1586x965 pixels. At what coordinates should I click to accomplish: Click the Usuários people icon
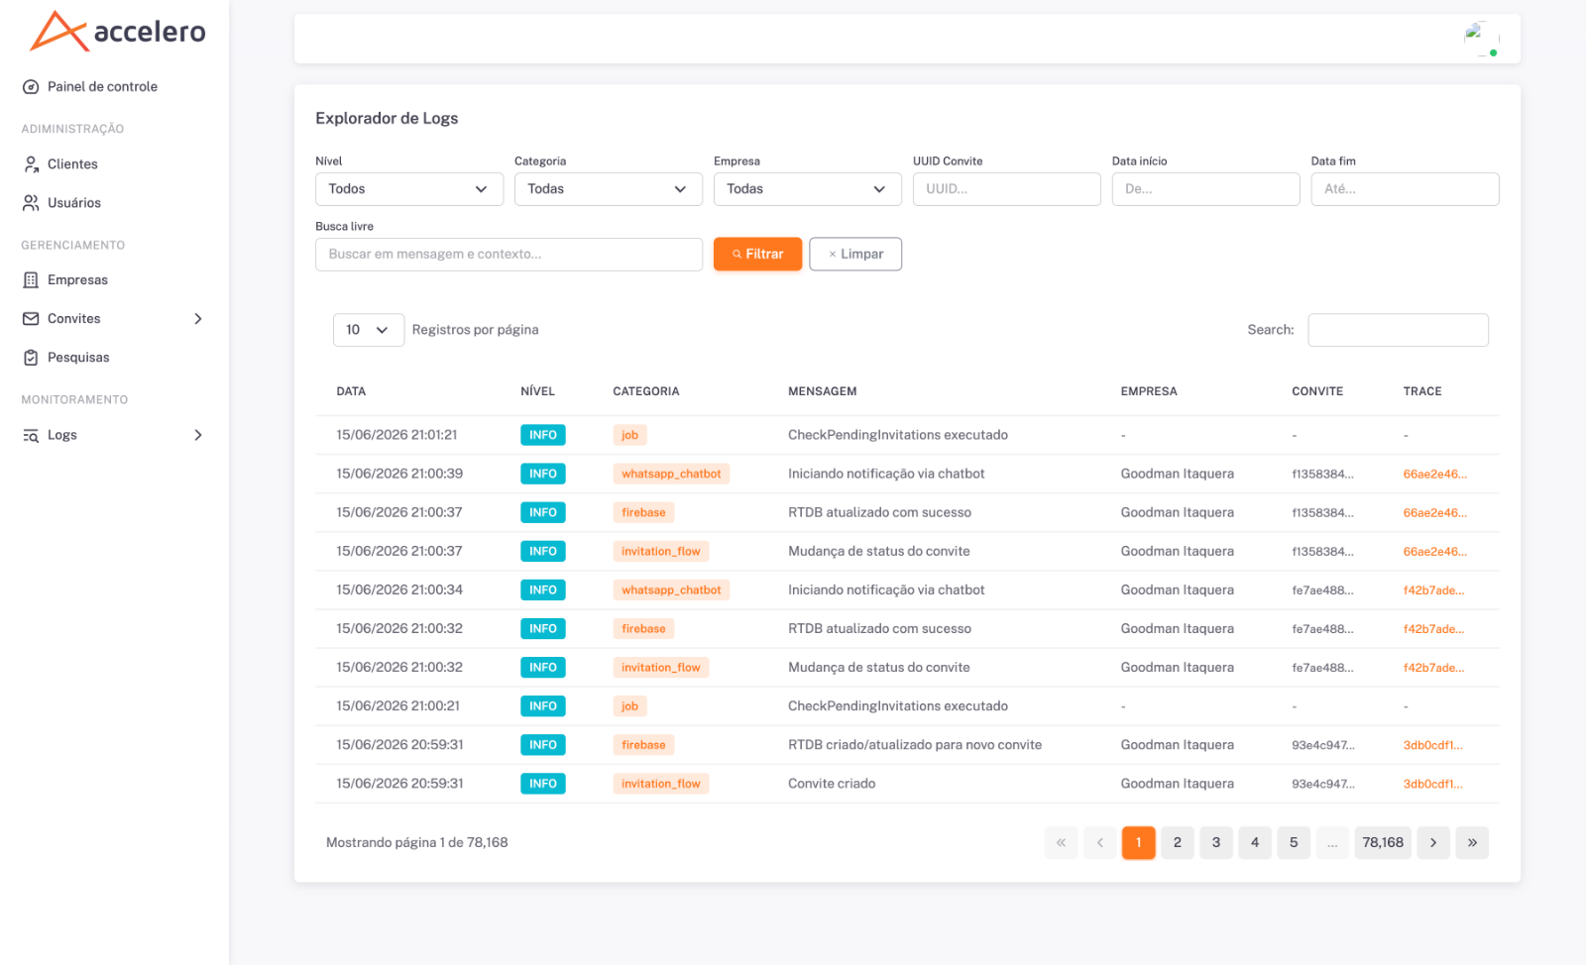pyautogui.click(x=31, y=203)
